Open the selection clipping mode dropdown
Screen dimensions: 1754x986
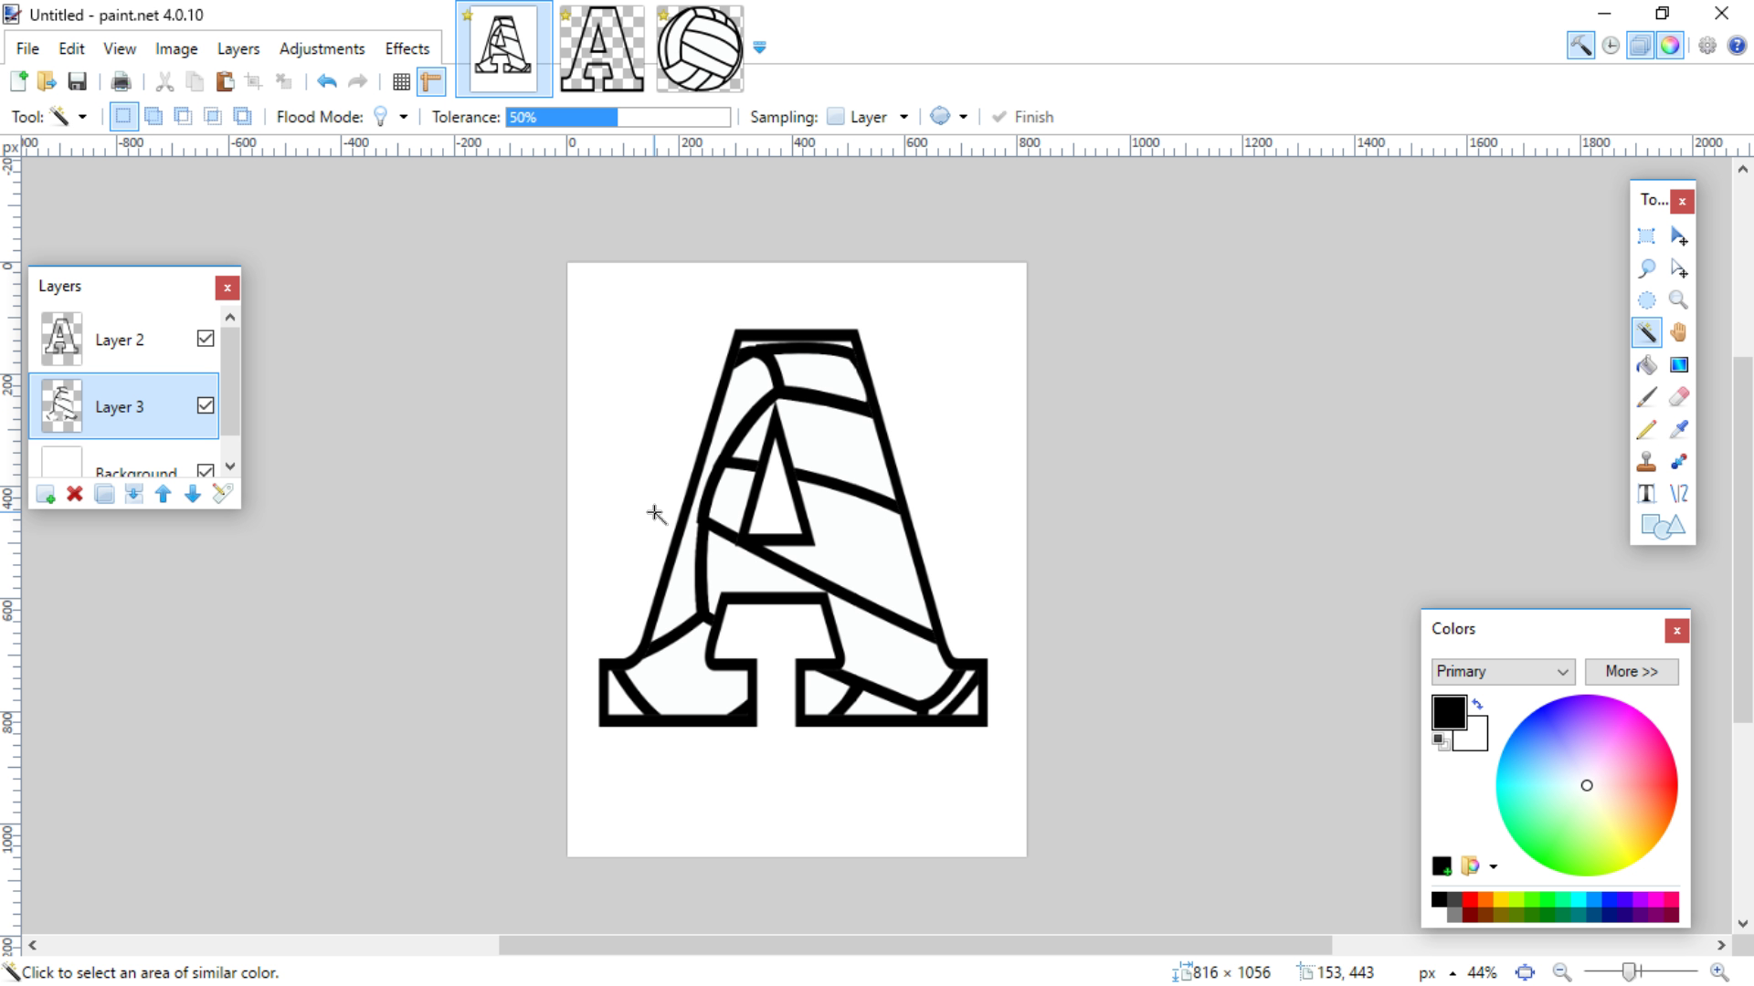[x=963, y=117]
